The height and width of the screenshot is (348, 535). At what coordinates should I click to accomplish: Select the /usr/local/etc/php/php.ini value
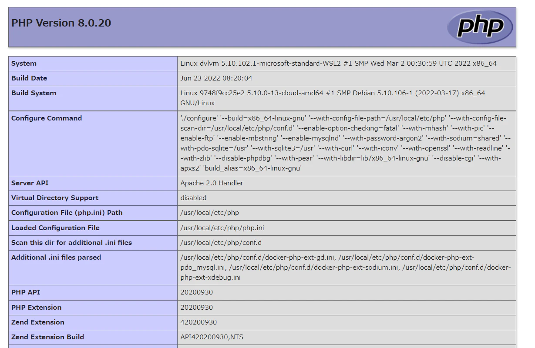(222, 228)
